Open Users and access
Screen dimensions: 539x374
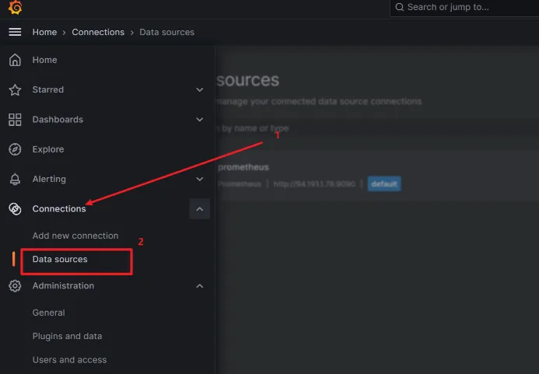pos(69,360)
